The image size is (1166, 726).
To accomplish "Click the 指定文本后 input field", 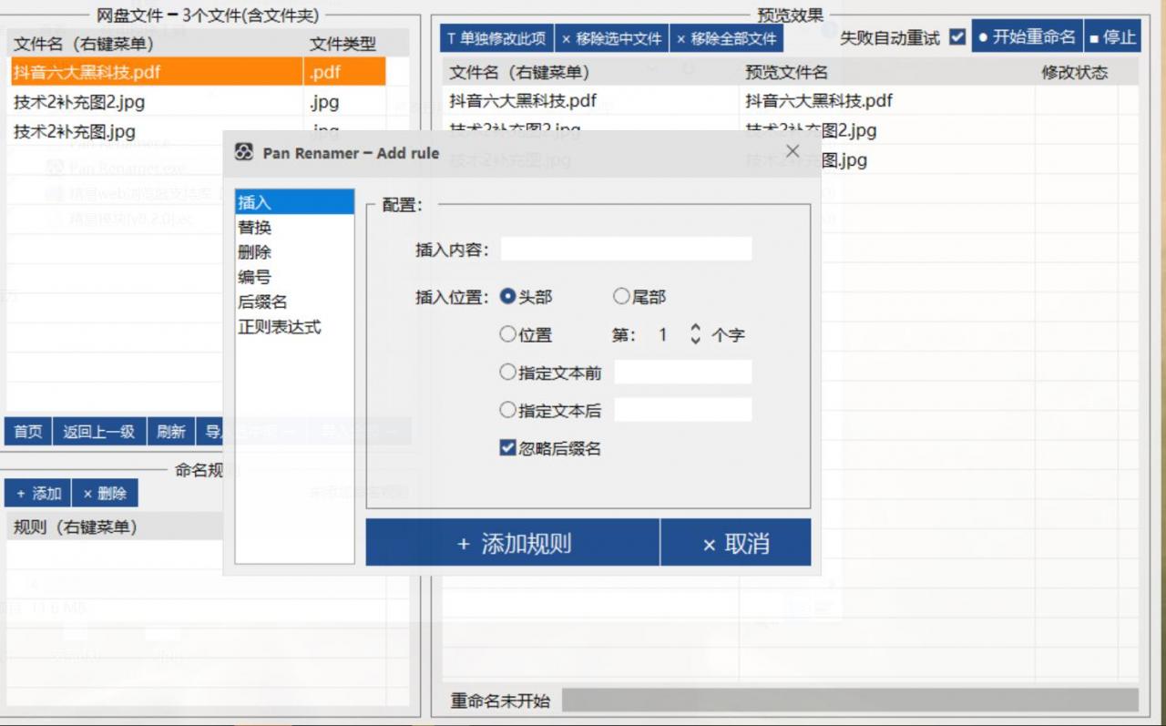I will 683,410.
